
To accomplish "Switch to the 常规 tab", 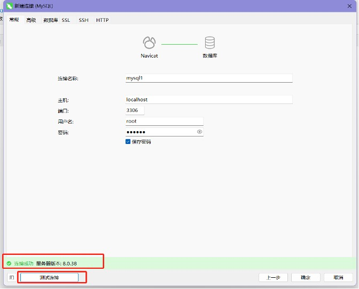I will point(14,20).
